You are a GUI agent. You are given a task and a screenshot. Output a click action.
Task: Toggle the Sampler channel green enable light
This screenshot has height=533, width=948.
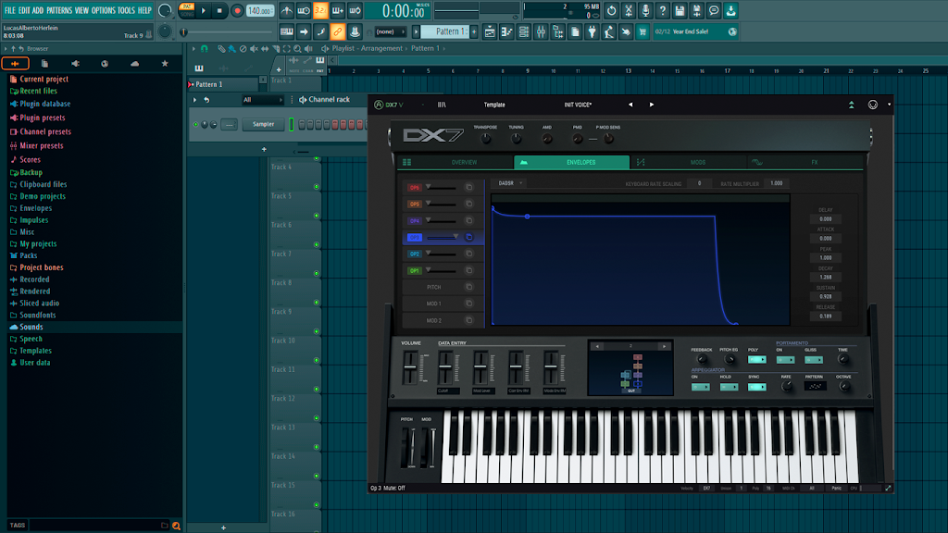click(196, 125)
